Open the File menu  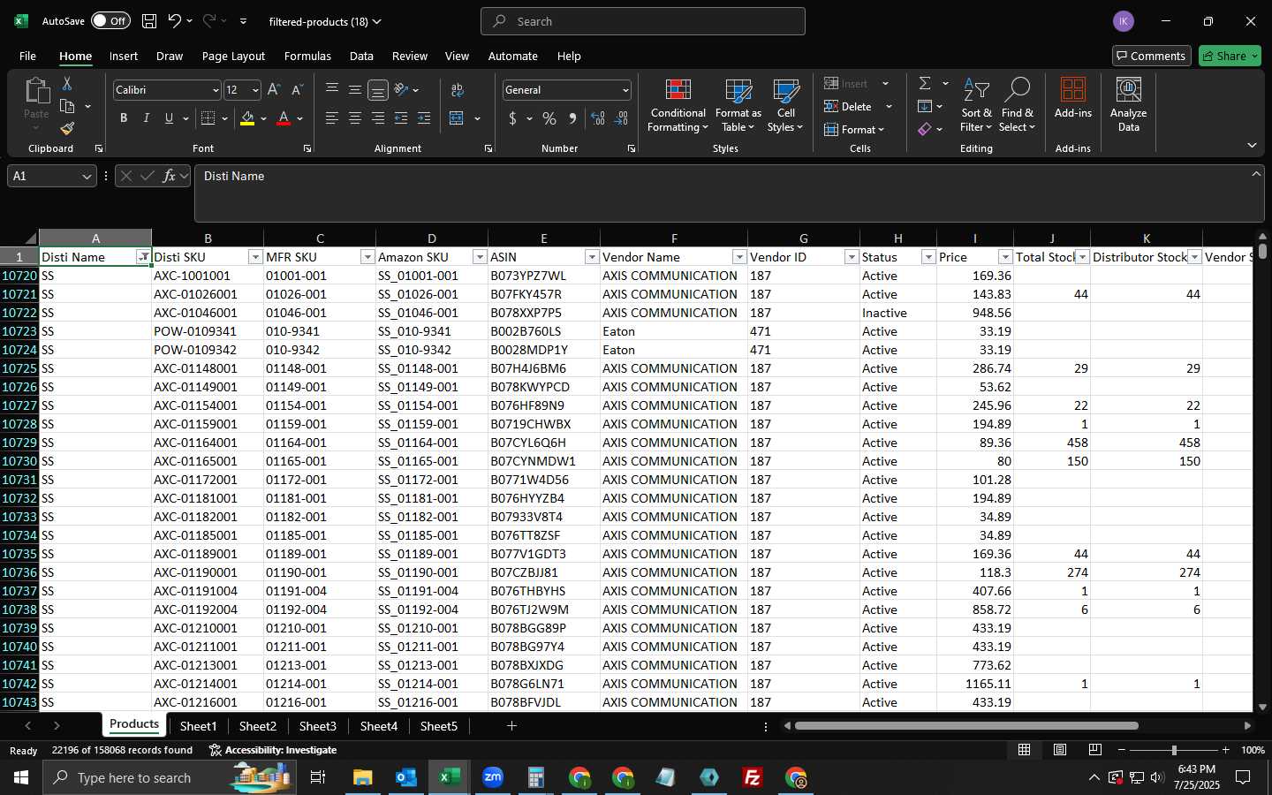pos(27,56)
